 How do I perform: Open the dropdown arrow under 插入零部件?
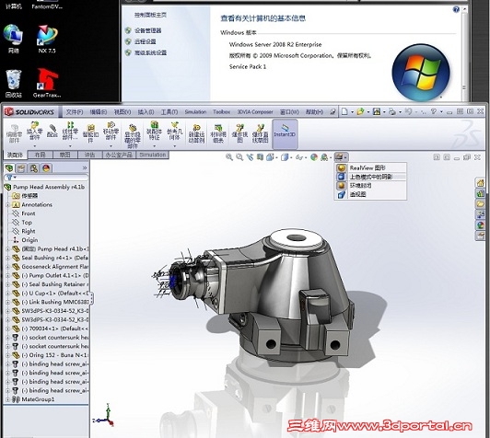tap(35, 146)
